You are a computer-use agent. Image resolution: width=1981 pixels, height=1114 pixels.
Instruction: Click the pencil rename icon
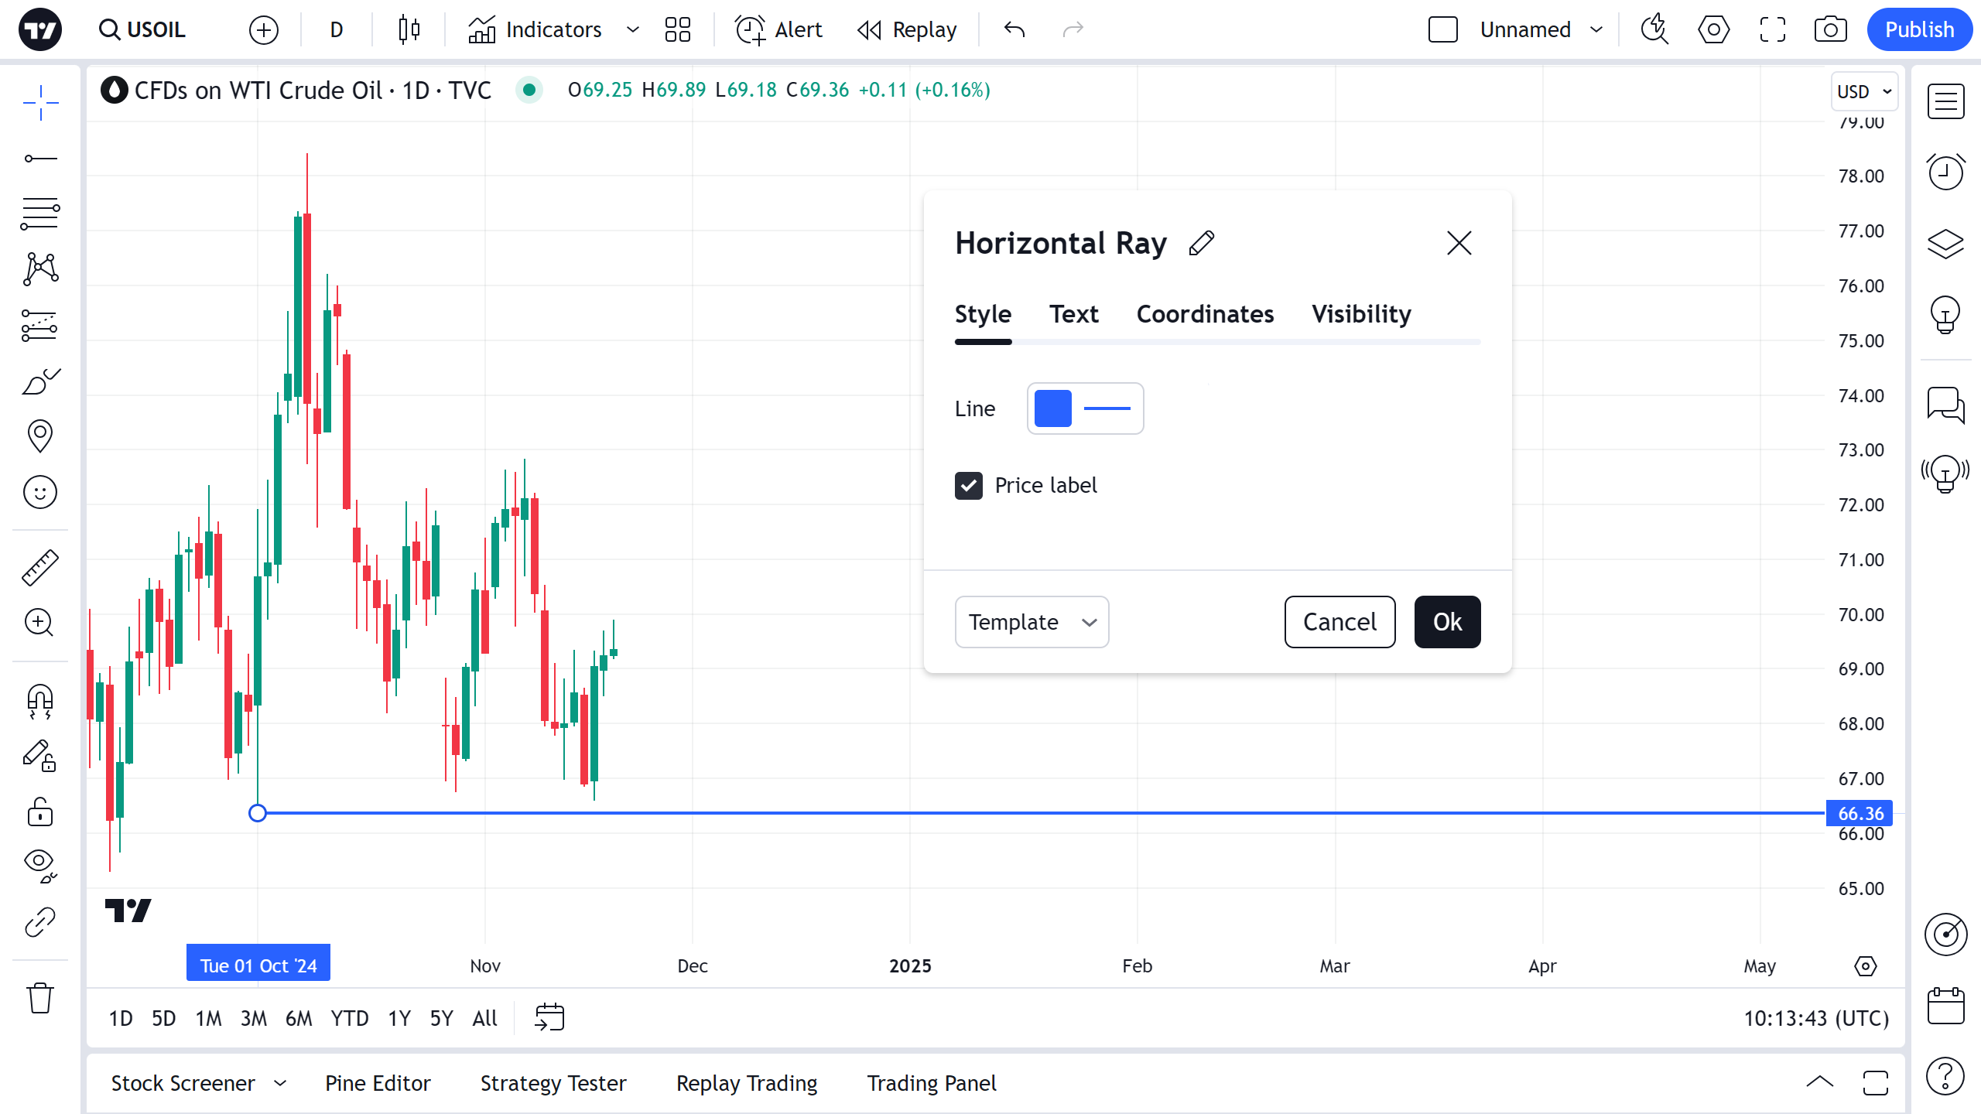coord(1202,243)
